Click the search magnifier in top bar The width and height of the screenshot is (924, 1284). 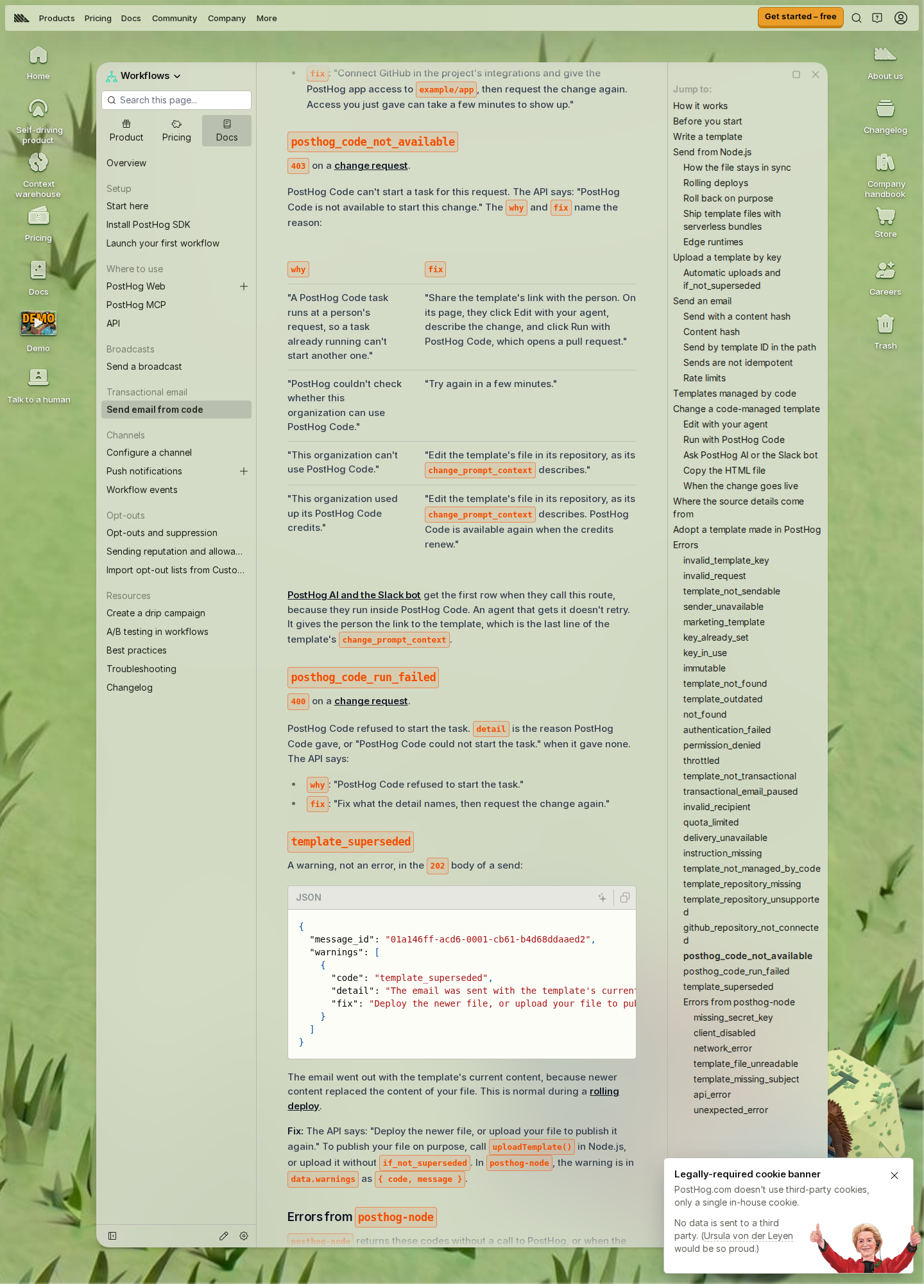point(857,18)
